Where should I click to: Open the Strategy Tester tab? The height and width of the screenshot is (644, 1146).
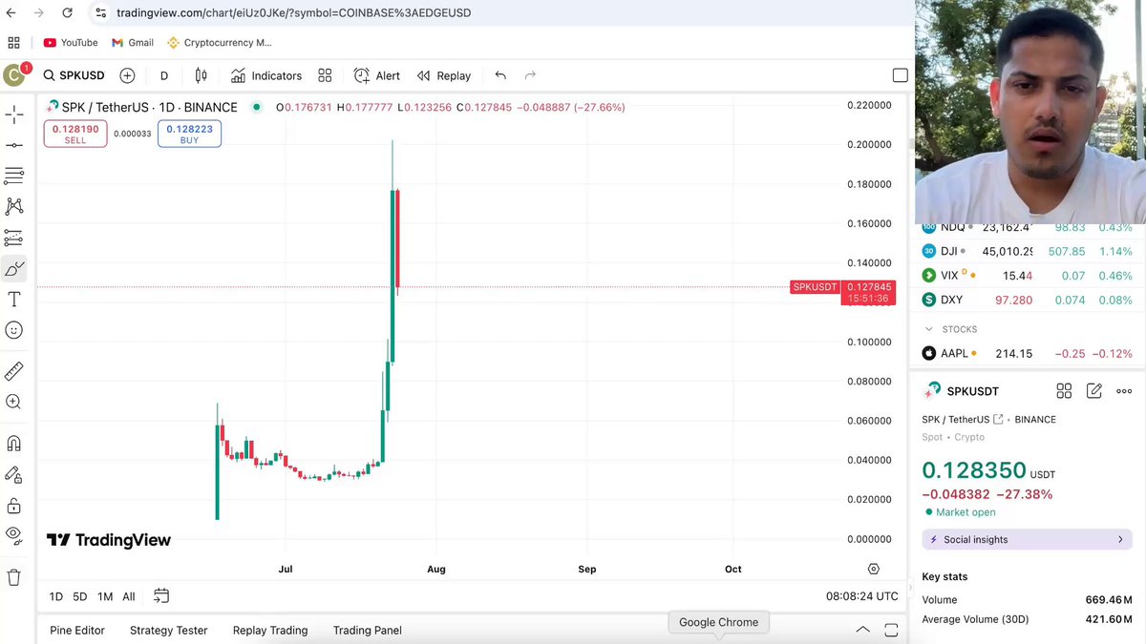click(169, 630)
